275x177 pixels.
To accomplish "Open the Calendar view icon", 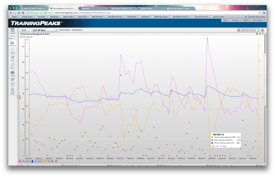I will click(12, 31).
